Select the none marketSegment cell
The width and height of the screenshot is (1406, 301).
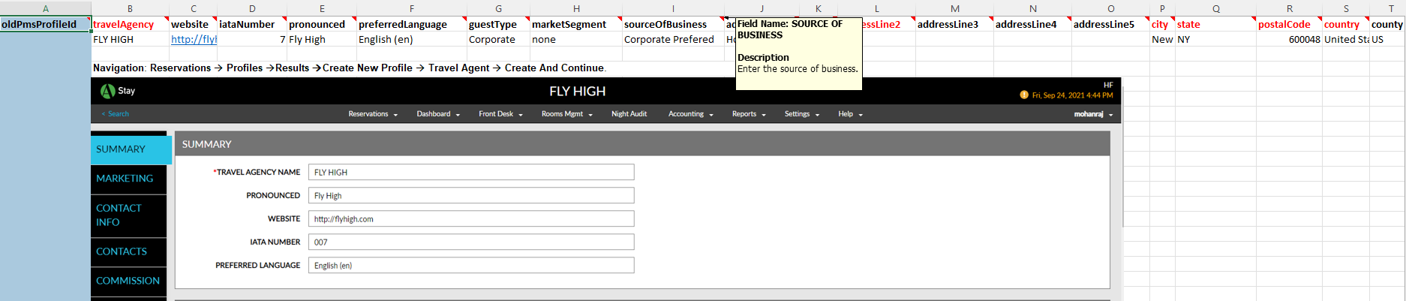(575, 39)
